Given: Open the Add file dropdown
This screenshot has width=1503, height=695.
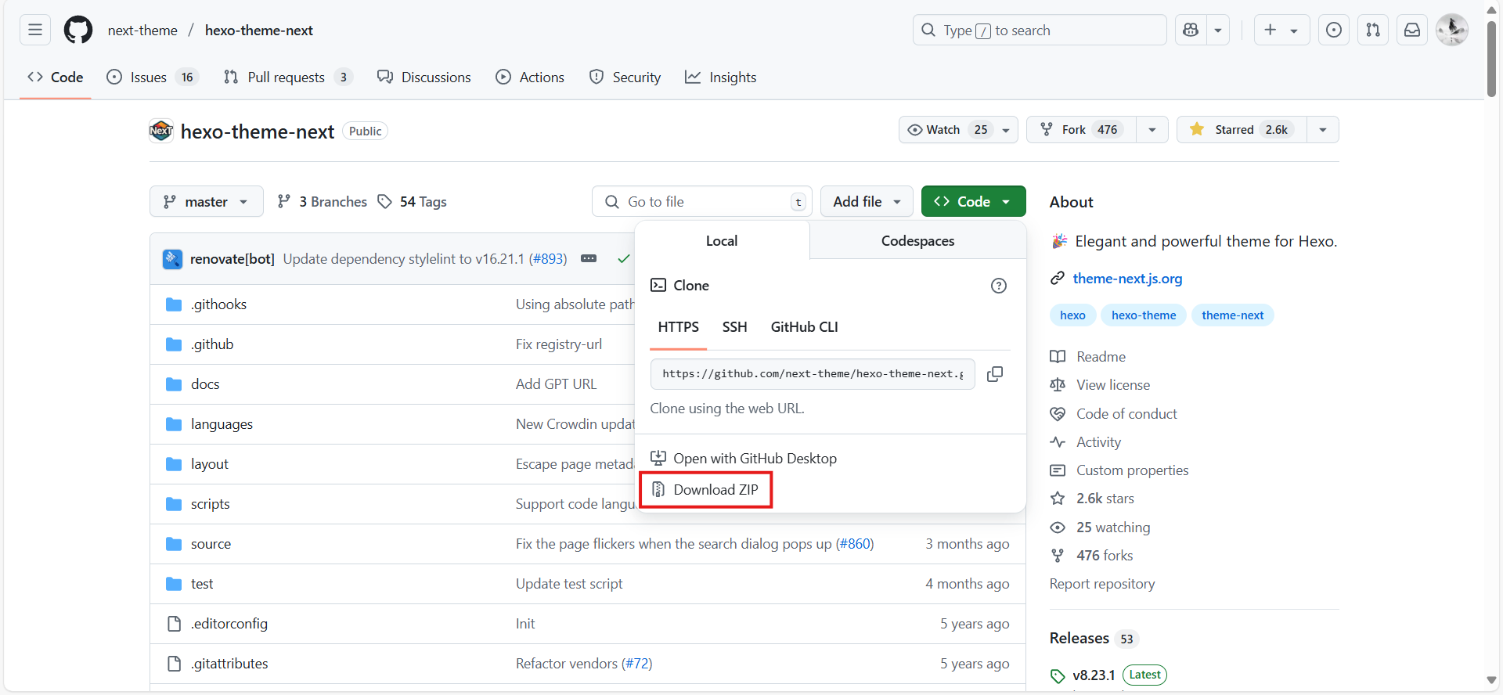Looking at the screenshot, I should 866,202.
